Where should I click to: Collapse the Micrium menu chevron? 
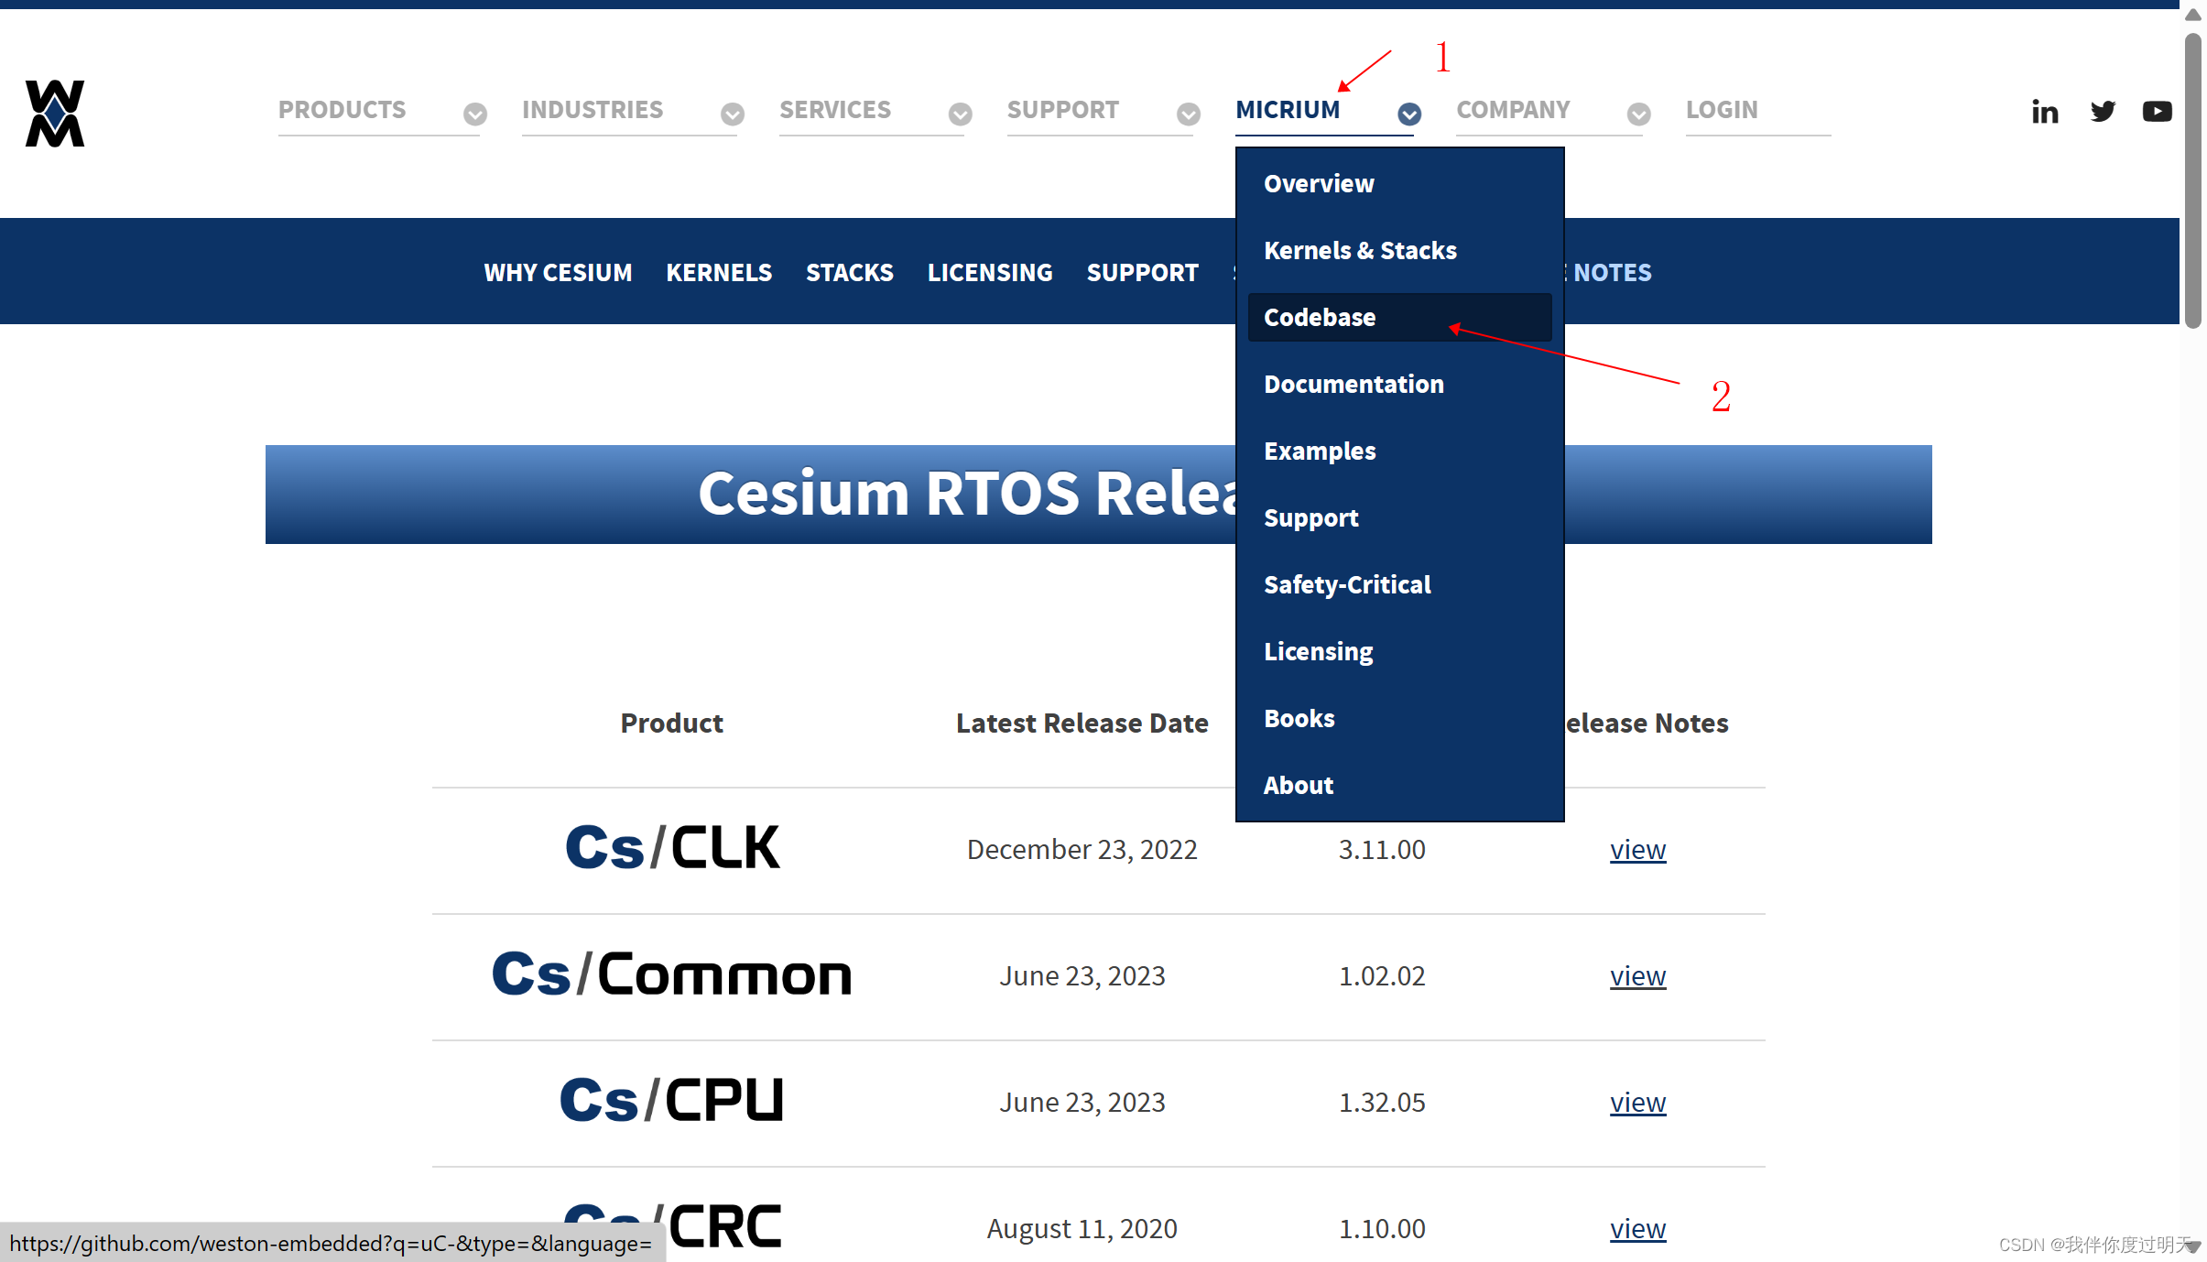pyautogui.click(x=1408, y=114)
